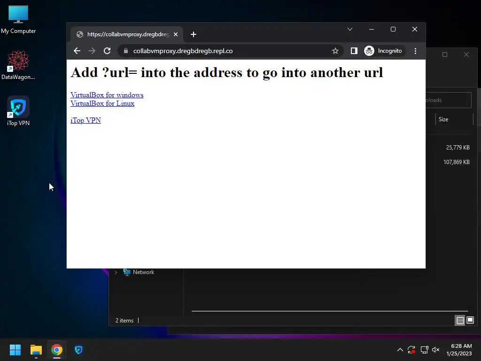The width and height of the screenshot is (481, 361).
Task: Select Network in File Explorer sidebar
Action: 143,272
